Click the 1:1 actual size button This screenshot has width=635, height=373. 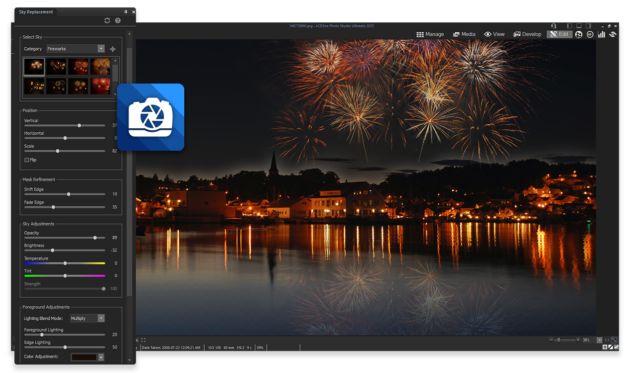coord(607,340)
